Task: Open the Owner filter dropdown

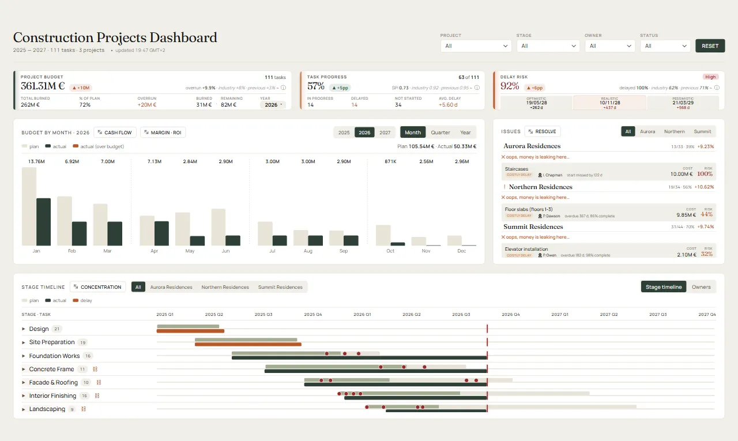Action: click(610, 46)
